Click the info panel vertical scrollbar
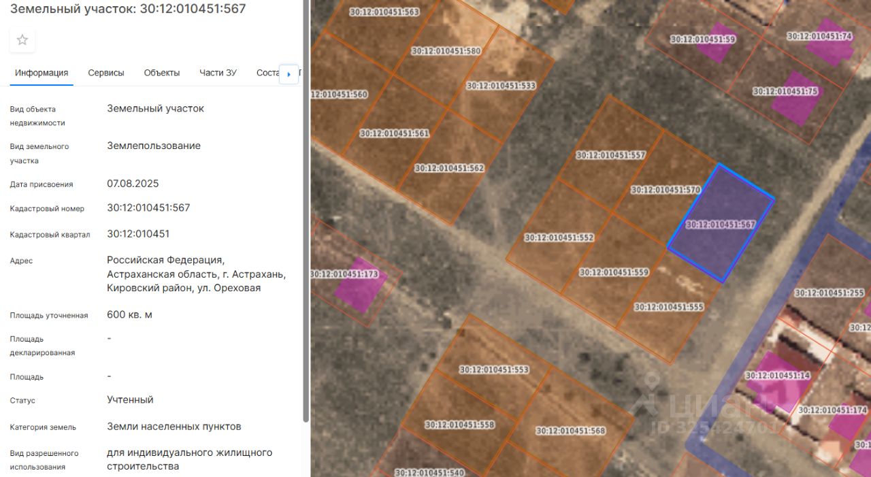871x477 pixels. click(x=306, y=211)
